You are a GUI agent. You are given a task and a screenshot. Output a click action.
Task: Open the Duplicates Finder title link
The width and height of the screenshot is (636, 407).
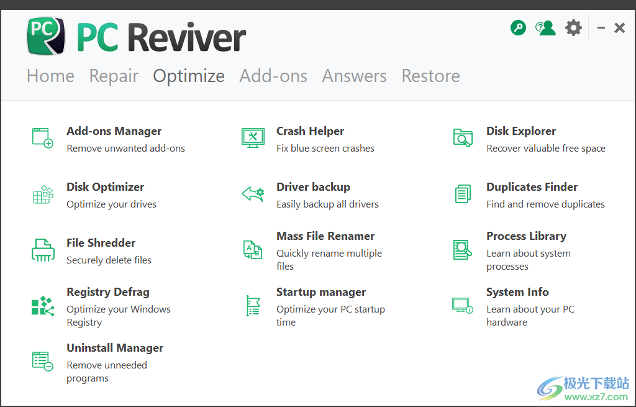pyautogui.click(x=532, y=187)
